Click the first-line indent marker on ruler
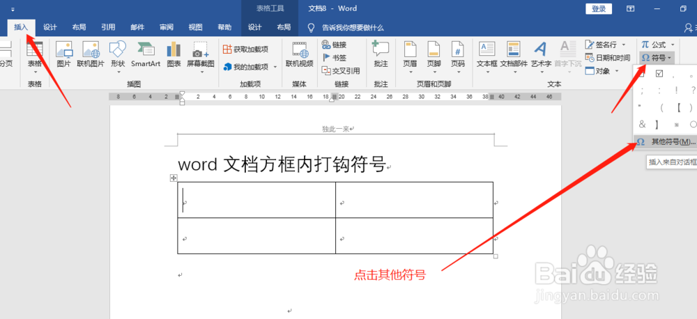697x319 pixels. coord(181,94)
